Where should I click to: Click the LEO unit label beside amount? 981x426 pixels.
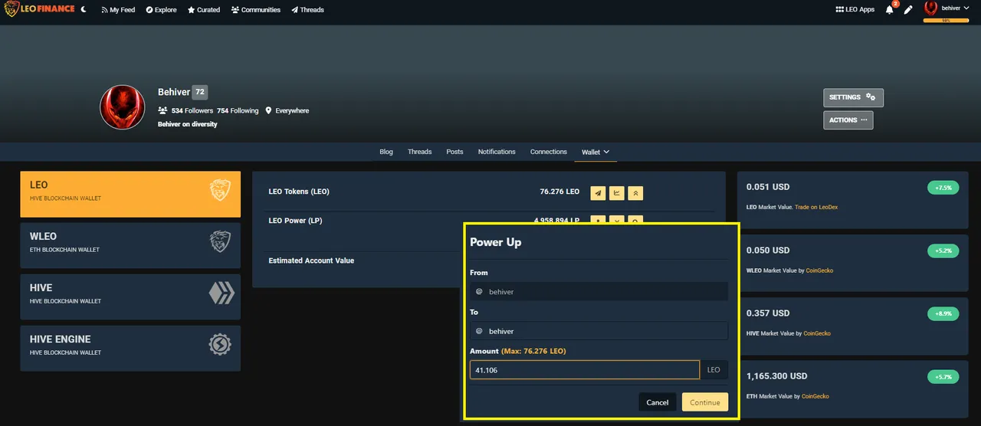pyautogui.click(x=714, y=370)
